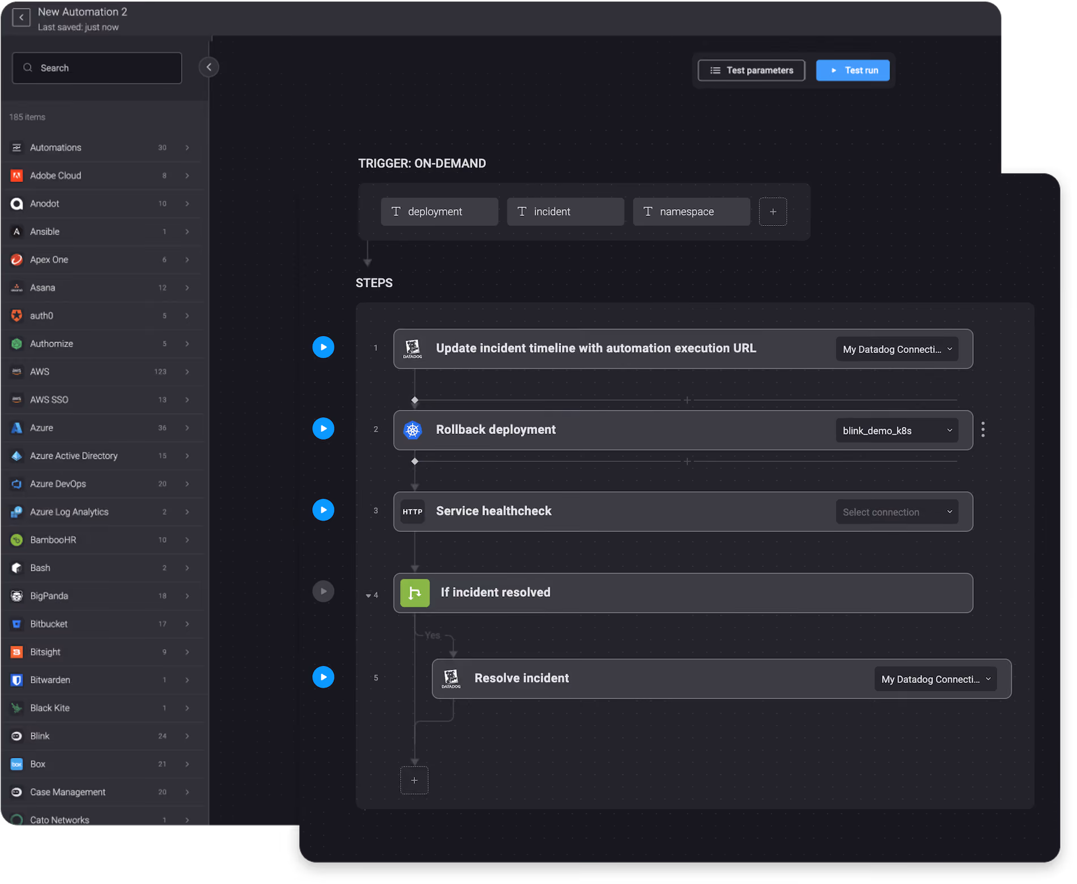Run the Service healthcheck step play button
The width and height of the screenshot is (1077, 884).
coord(323,509)
